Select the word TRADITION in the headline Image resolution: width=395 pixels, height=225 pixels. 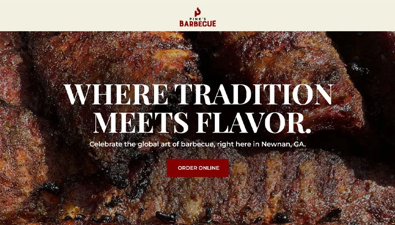254,94
